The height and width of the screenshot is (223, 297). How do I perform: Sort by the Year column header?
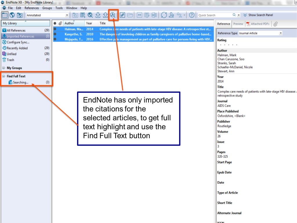click(x=91, y=23)
